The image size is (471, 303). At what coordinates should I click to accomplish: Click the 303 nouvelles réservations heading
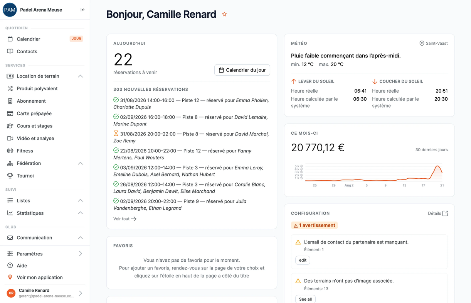tap(151, 90)
